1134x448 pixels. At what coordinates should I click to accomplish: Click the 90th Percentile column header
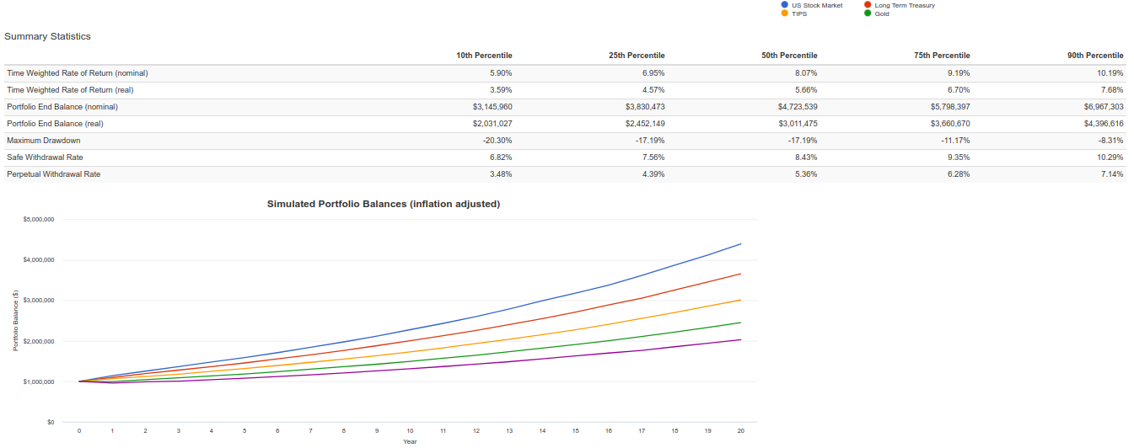click(1095, 56)
